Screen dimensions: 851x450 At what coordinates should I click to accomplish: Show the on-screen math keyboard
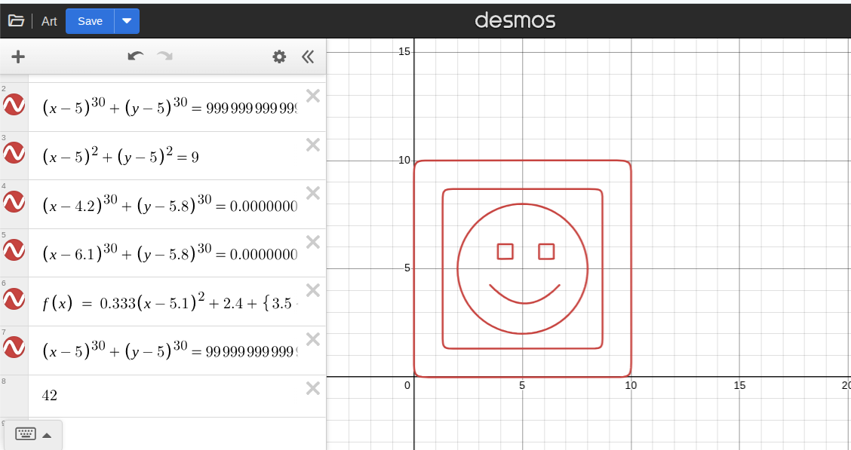[26, 434]
